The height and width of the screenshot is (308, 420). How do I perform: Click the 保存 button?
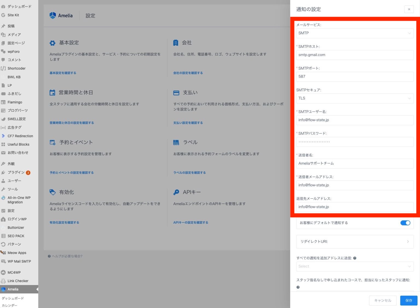coord(409,300)
